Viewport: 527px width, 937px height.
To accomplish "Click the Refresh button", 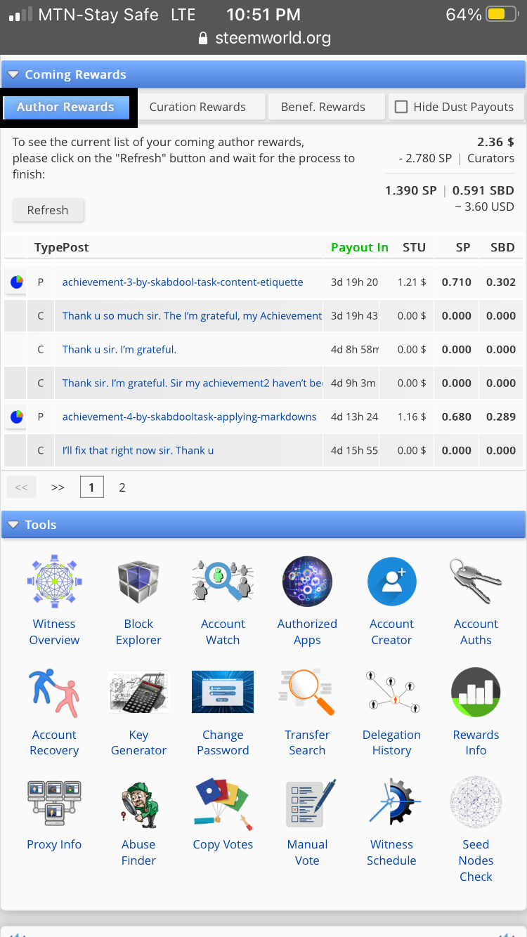I will click(48, 210).
